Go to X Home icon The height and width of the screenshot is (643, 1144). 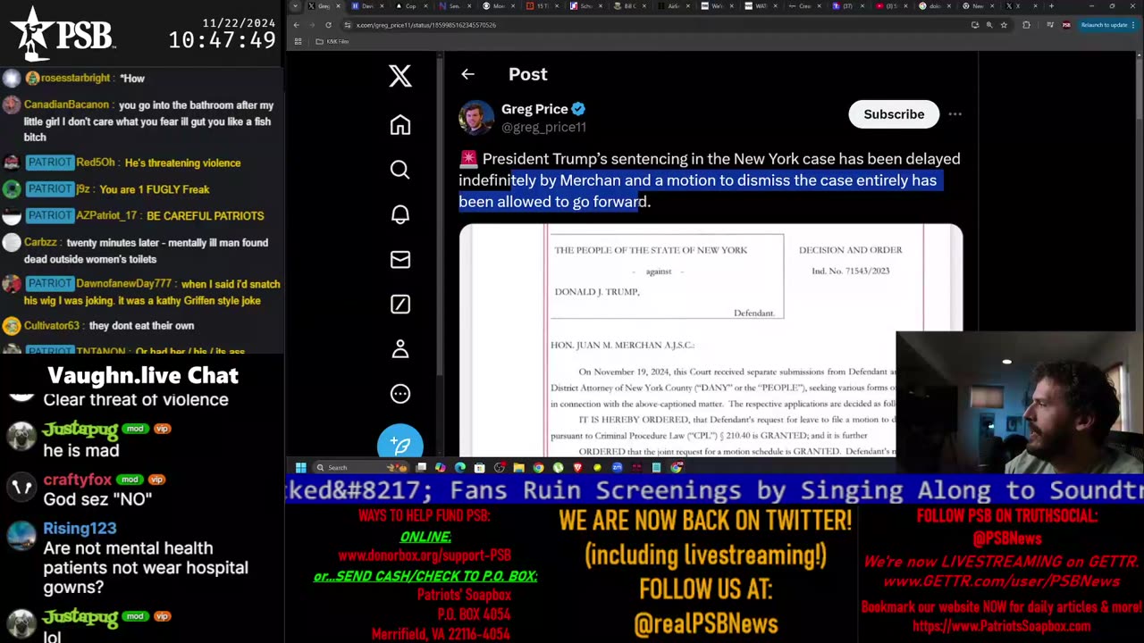[x=400, y=125]
